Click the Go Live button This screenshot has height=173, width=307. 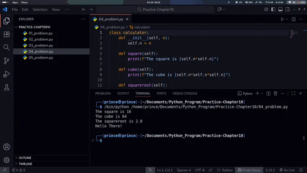click(x=287, y=170)
